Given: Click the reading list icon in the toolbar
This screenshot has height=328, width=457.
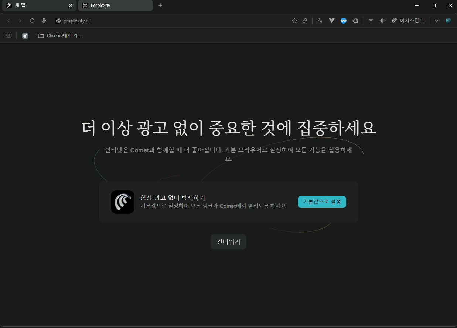Looking at the screenshot, I should [371, 21].
